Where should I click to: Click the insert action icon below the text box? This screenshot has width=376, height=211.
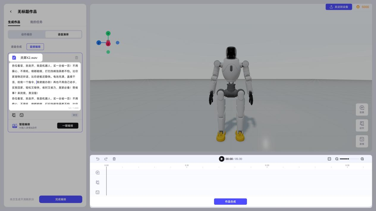coord(14,115)
